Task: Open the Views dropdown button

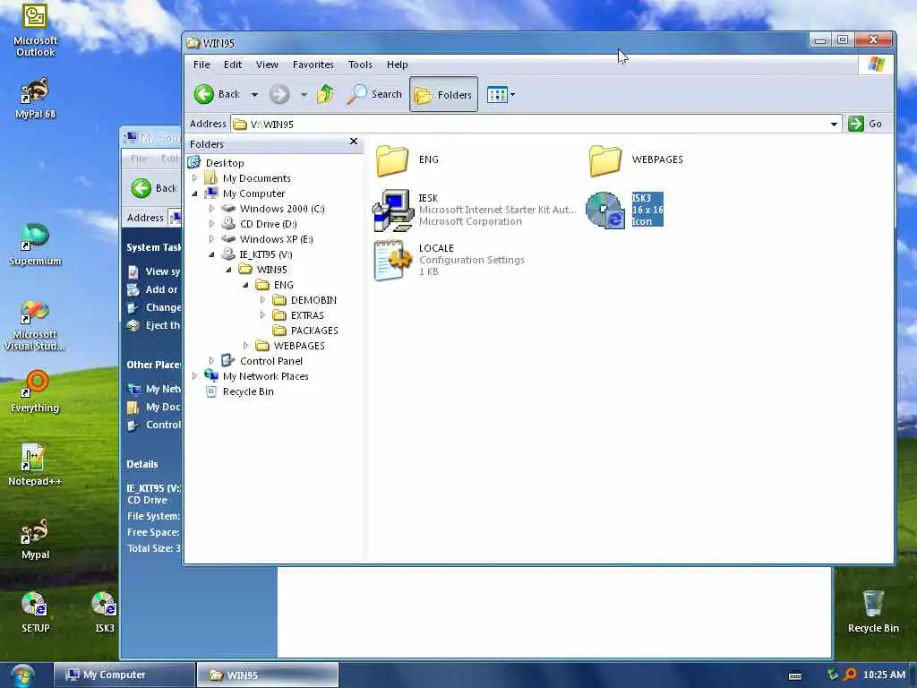Action: 501,94
